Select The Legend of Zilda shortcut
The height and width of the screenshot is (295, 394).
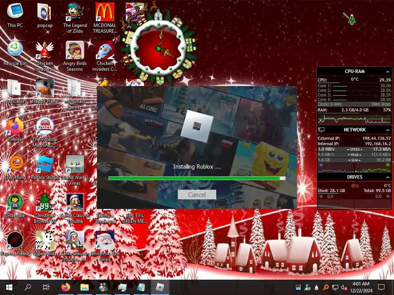click(x=75, y=18)
